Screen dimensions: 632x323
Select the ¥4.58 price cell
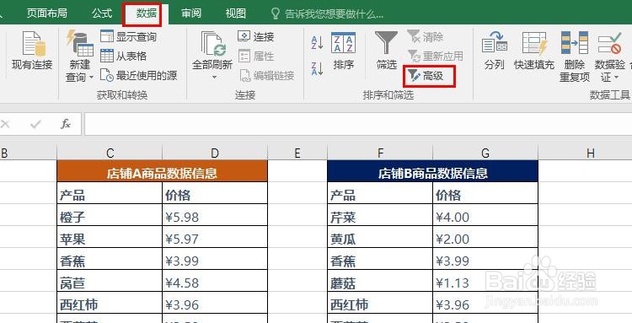215,281
